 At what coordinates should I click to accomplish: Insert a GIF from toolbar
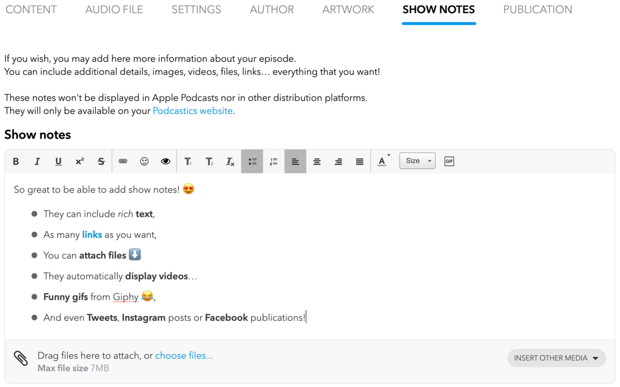tap(449, 162)
